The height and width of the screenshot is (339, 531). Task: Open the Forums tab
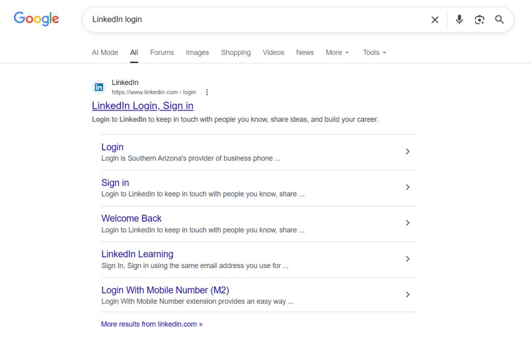pos(162,52)
